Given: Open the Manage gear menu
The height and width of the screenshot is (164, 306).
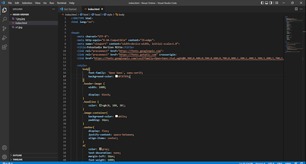Looking at the screenshot, I should tap(4, 157).
